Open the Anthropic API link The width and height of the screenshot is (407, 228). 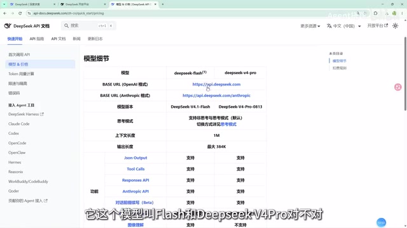pos(135,191)
